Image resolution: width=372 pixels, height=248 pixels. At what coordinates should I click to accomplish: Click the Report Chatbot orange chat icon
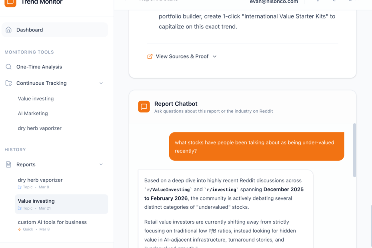coord(144,107)
